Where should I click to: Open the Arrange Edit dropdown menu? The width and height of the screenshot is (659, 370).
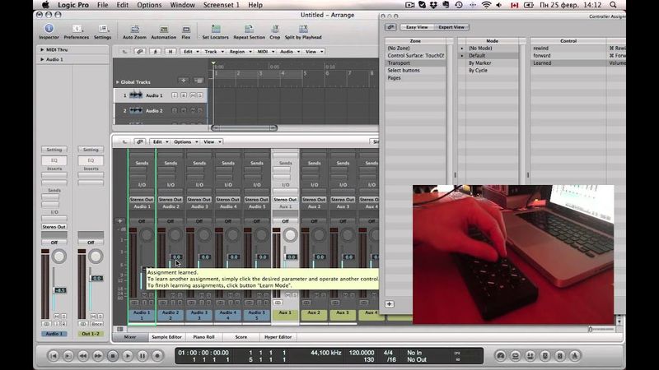(x=190, y=52)
